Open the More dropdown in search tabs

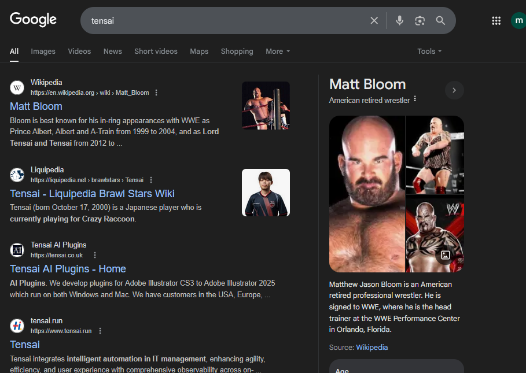278,51
